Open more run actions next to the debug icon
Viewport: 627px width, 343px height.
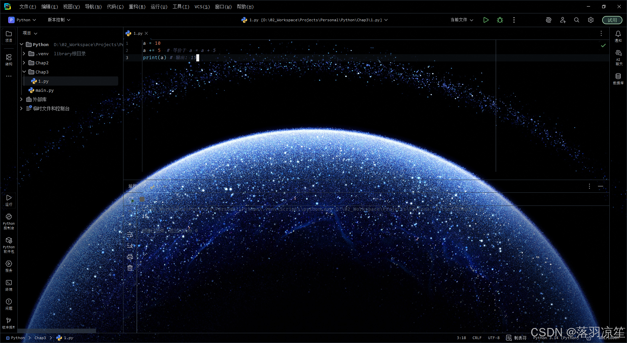pos(514,20)
